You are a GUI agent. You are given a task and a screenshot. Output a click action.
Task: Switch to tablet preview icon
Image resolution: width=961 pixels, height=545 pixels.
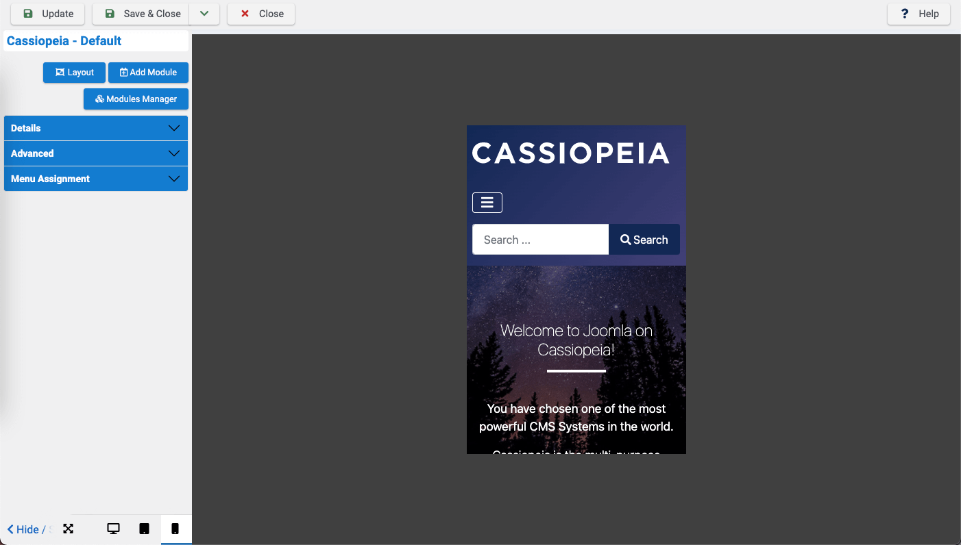(144, 529)
